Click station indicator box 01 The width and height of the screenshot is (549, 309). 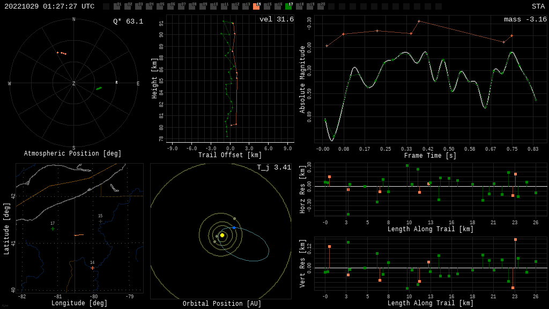tap(117, 6)
